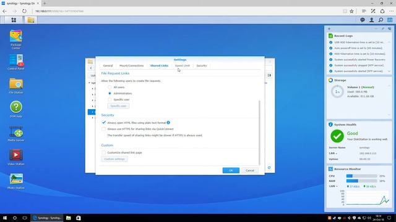Screen dimensions: 396x222
Task: Open the DSM search magnifier icon
Action: [381, 20]
